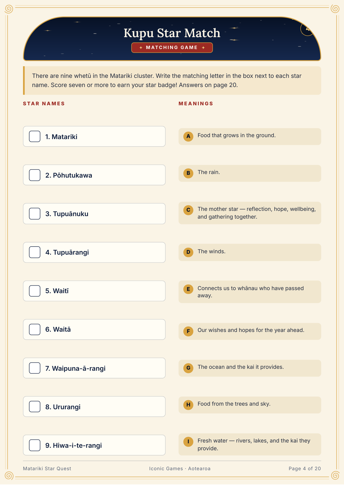
Task: Select the letter I badge for fresh water
Action: tap(188, 442)
